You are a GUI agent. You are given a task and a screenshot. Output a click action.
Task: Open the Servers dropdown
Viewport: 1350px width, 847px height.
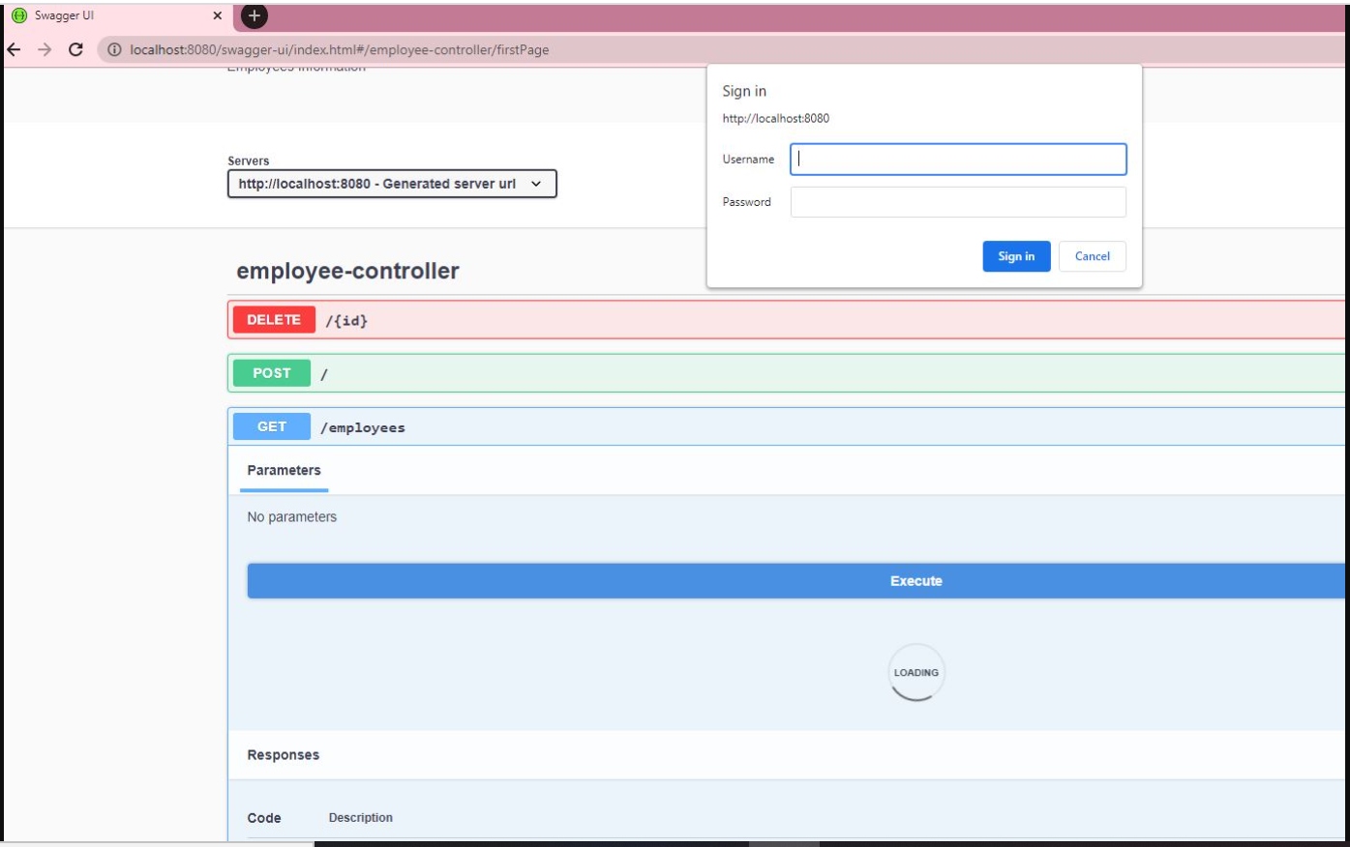[x=391, y=184]
